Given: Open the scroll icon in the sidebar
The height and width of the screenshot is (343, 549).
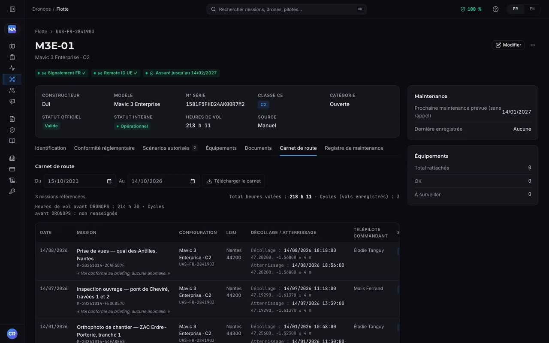Looking at the screenshot, I should tap(12, 181).
